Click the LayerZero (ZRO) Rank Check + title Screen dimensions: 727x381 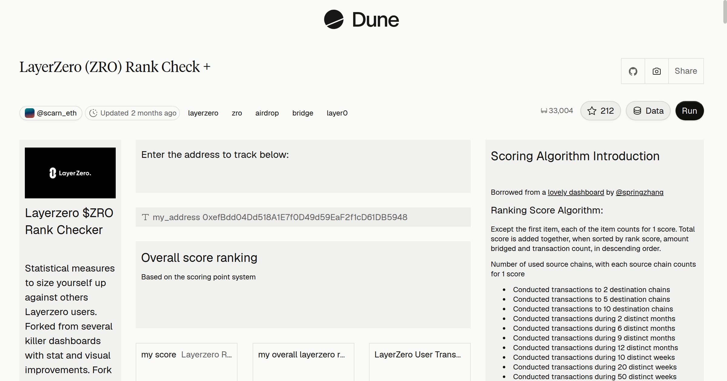point(115,67)
